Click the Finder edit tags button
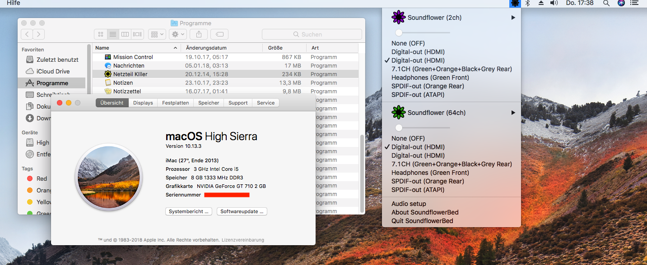The image size is (647, 265). (219, 34)
